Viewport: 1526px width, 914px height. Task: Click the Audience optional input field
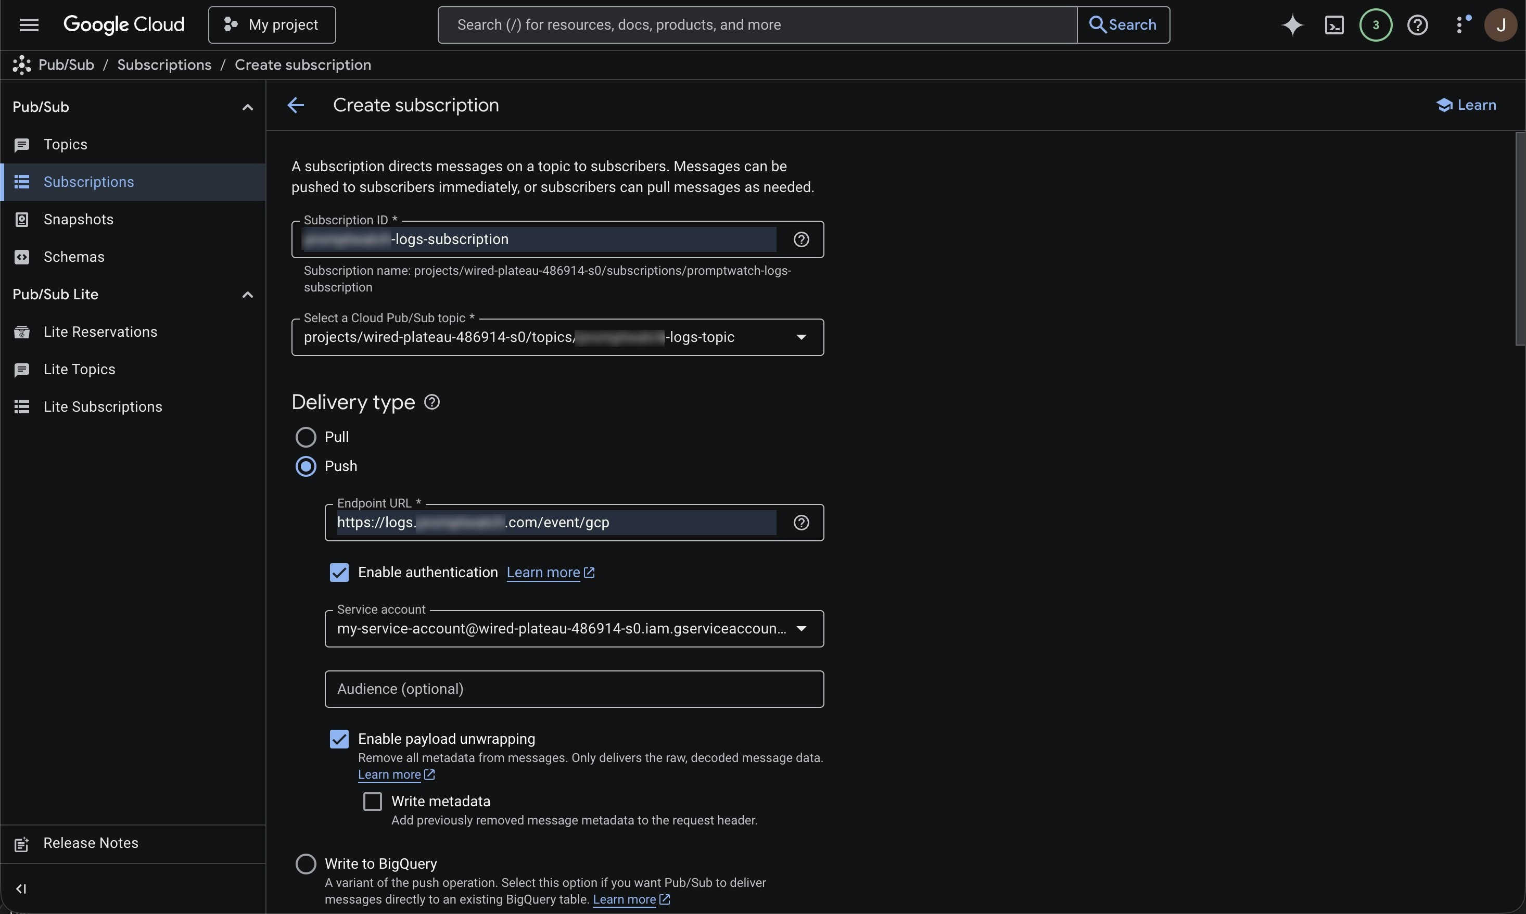574,689
